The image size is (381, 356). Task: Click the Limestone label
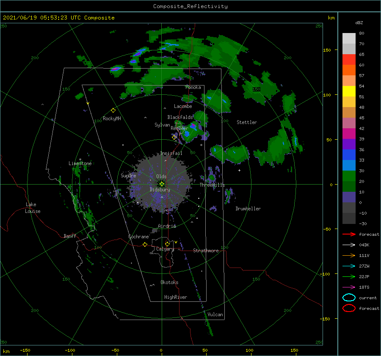click(x=80, y=163)
